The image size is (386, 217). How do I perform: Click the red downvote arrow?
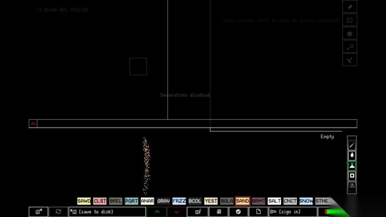177,212
